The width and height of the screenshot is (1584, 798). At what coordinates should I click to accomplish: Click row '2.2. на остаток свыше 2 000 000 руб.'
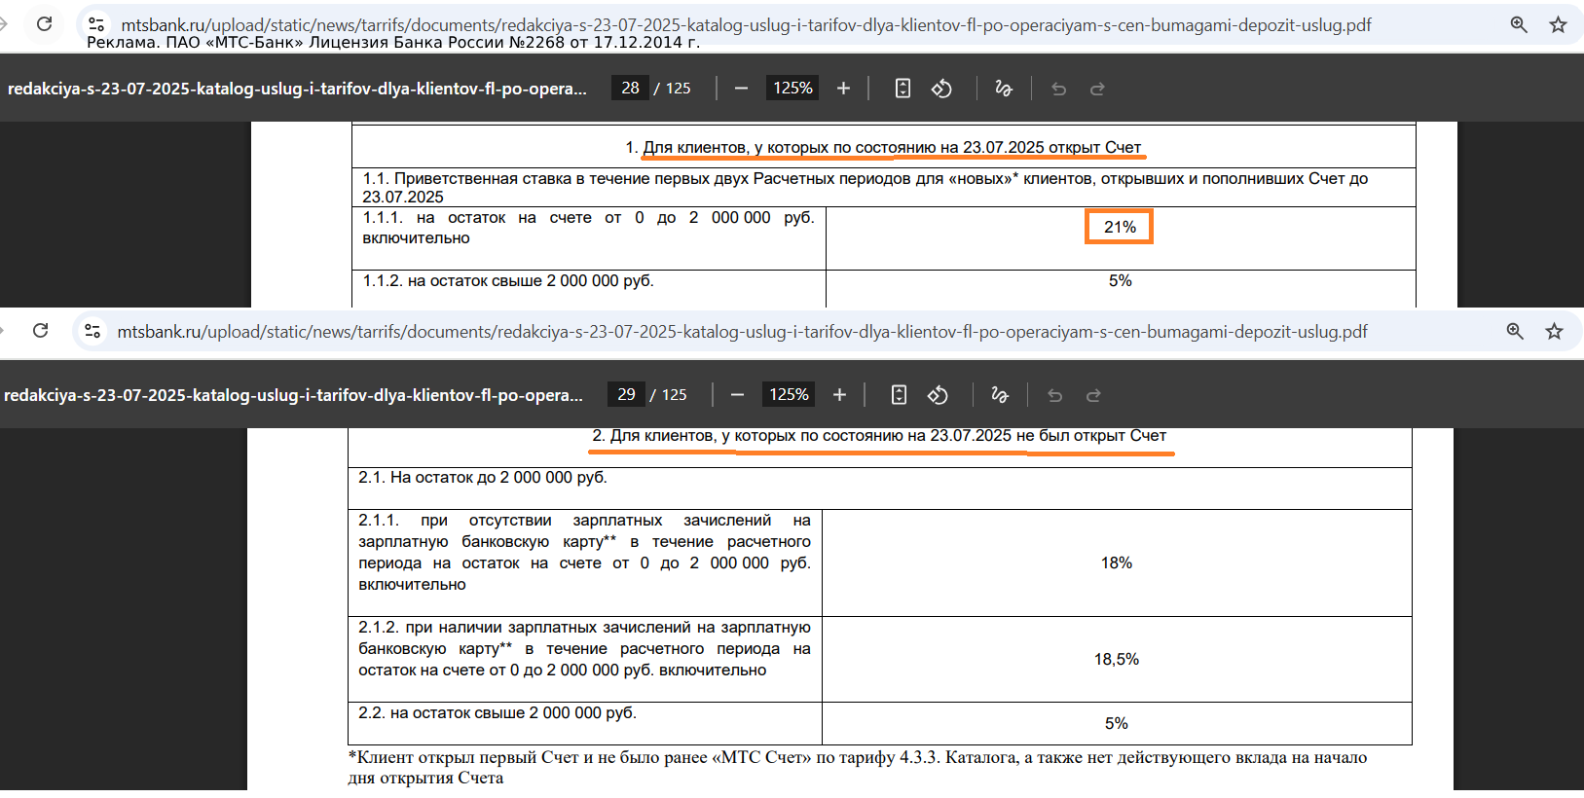pyautogui.click(x=497, y=712)
